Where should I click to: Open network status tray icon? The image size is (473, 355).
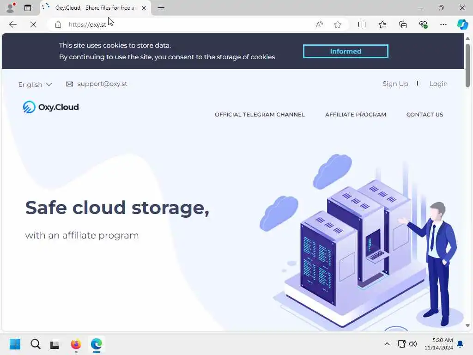pyautogui.click(x=401, y=344)
